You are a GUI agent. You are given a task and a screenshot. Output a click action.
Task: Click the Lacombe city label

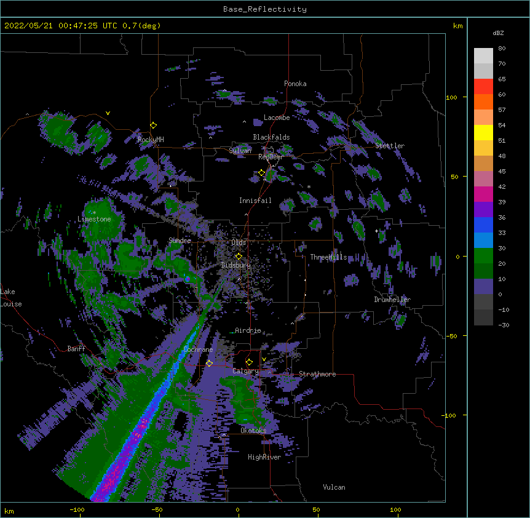(x=277, y=118)
